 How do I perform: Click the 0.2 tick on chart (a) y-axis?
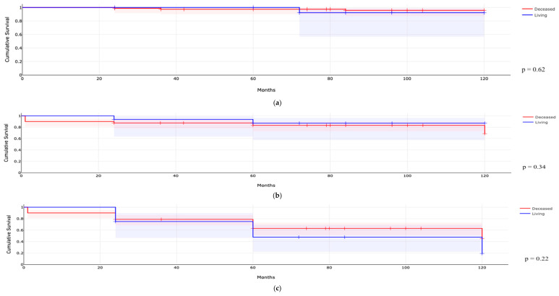pos(18,61)
